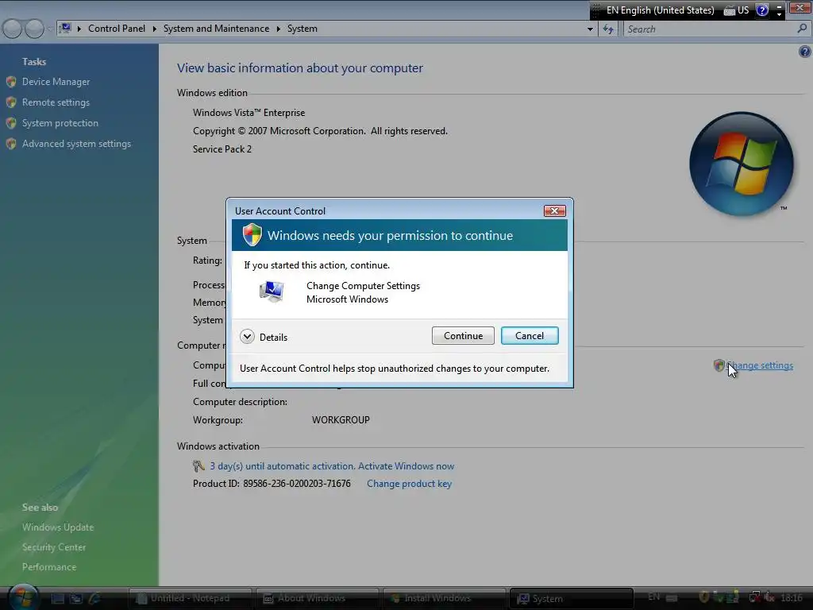Click the WORKGROUP workgroup value
This screenshot has height=610, width=813.
pyautogui.click(x=341, y=419)
